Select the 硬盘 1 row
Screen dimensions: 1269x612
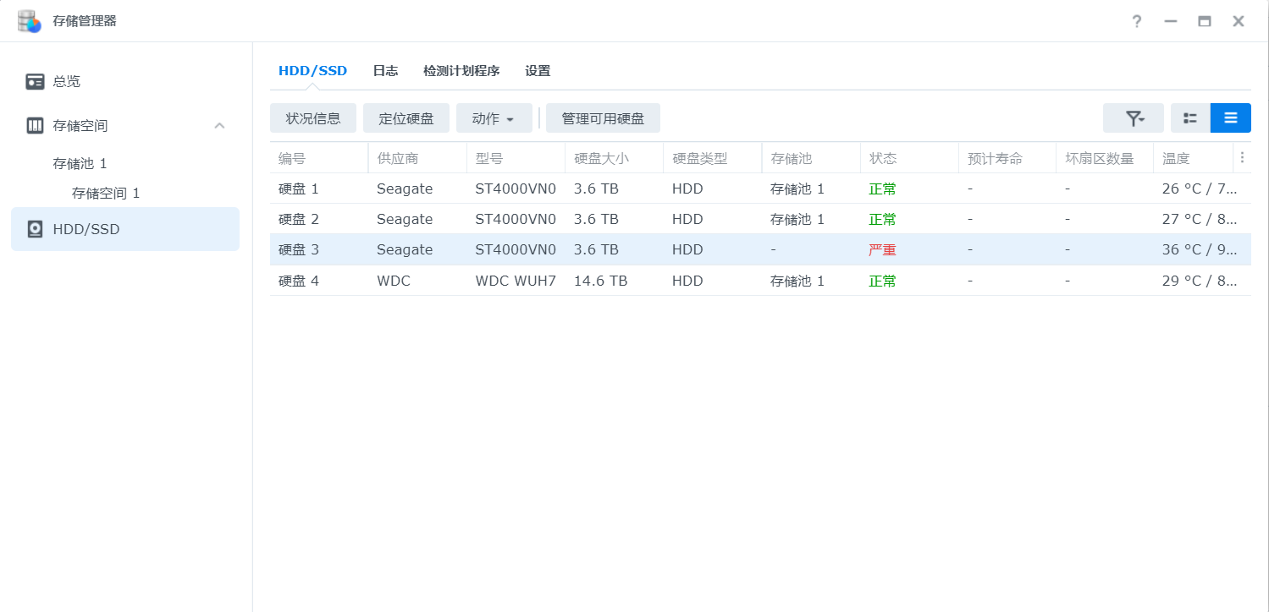point(760,189)
